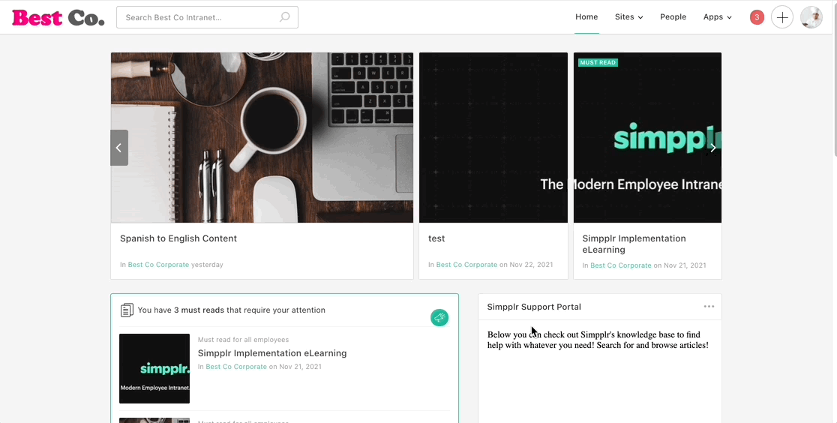Click Best Co Corporate link in must reads
The image size is (837, 423).
point(236,367)
